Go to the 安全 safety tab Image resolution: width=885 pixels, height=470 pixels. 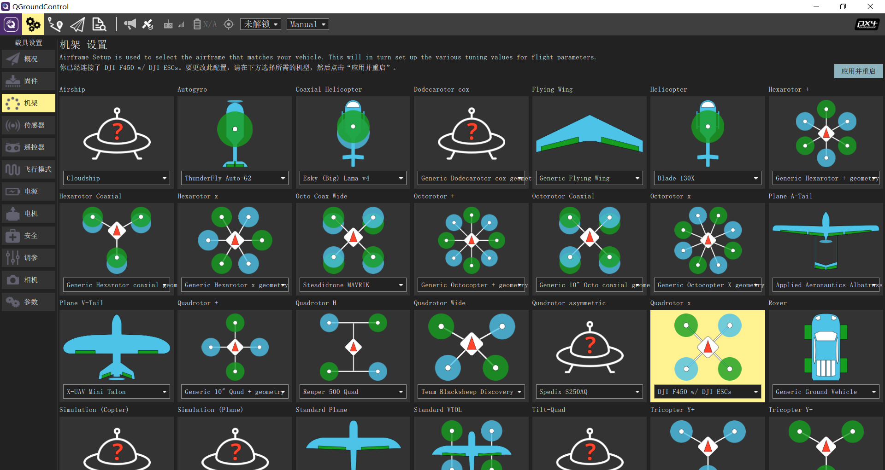29,236
